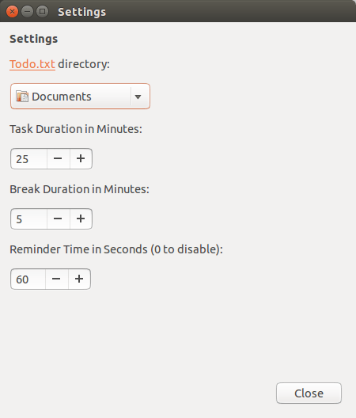Open the Documents directory chooser

[80, 97]
